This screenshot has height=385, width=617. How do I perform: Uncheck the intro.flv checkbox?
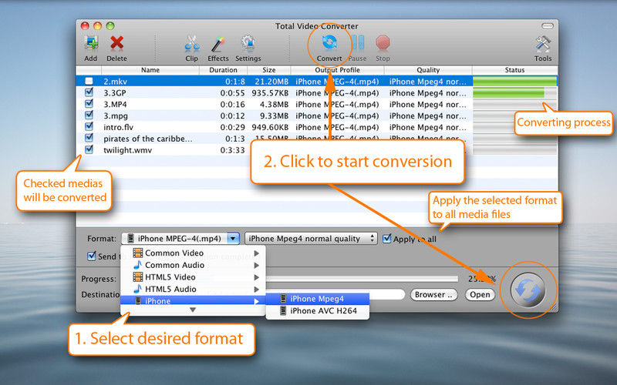pyautogui.click(x=89, y=126)
